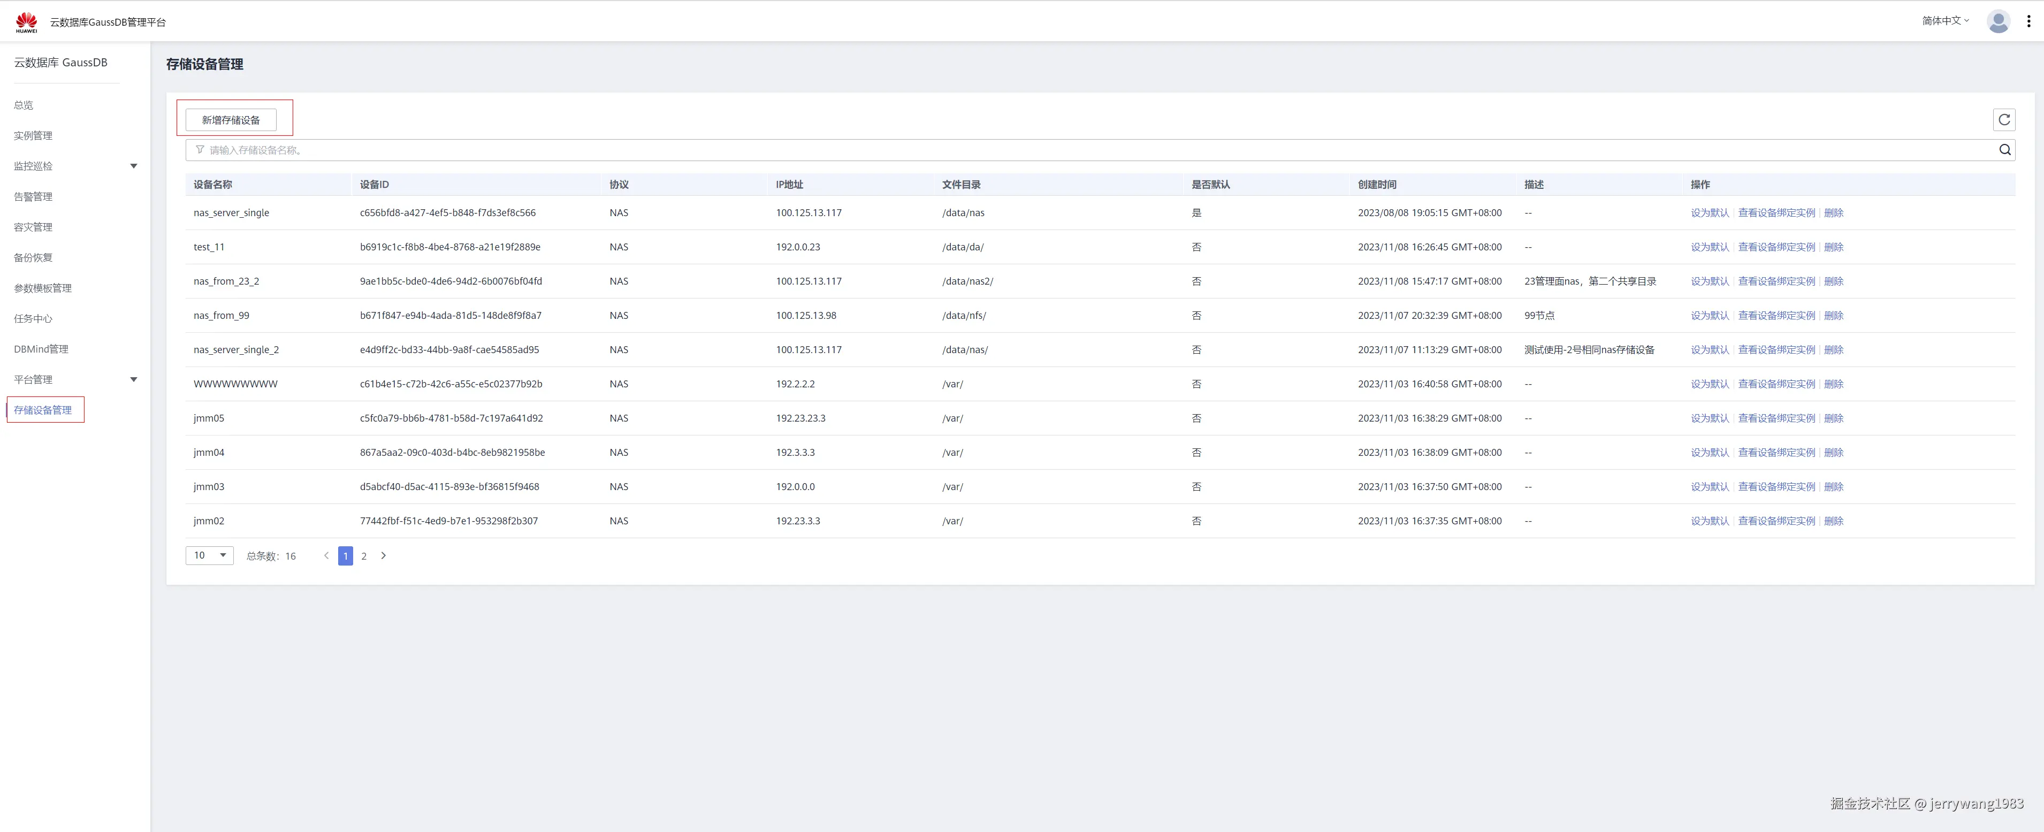Click the refresh icon above the table
The height and width of the screenshot is (832, 2044).
click(2003, 120)
